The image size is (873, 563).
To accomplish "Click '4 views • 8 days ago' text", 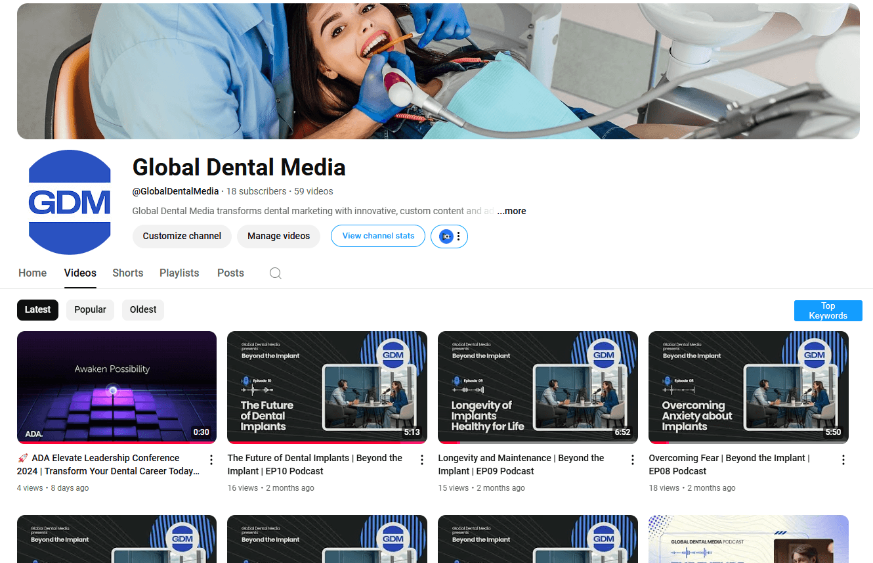I will pos(53,488).
